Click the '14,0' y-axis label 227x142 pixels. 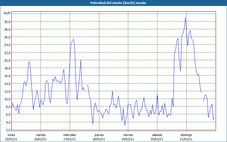coord(7,83)
